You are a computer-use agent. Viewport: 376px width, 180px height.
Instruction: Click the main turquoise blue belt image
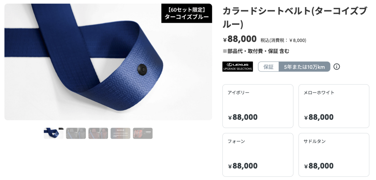tap(108, 62)
